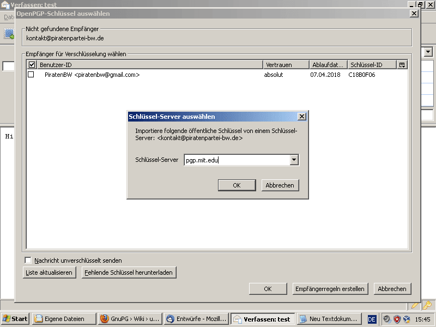Sort by the Benutzer-ID column header

coord(150,65)
